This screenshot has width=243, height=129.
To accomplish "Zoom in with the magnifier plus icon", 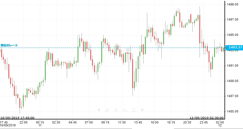I will point(107,110).
